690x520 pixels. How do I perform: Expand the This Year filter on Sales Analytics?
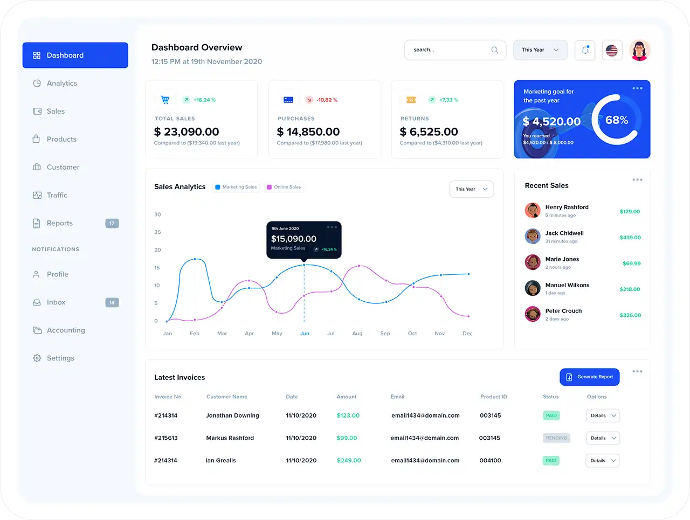(x=471, y=189)
